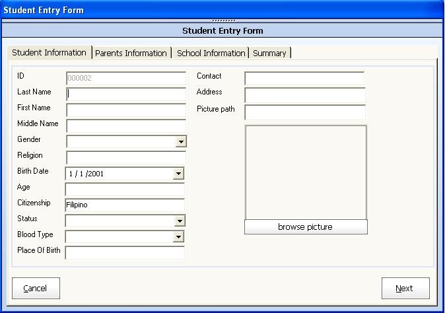Expand the Blood Type dropdown
Screen dimensions: 445x313
click(x=178, y=236)
